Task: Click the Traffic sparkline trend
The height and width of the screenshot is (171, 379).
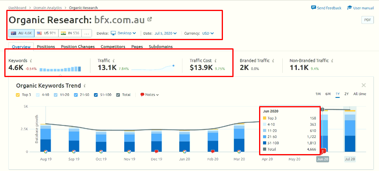Action: [x=153, y=68]
